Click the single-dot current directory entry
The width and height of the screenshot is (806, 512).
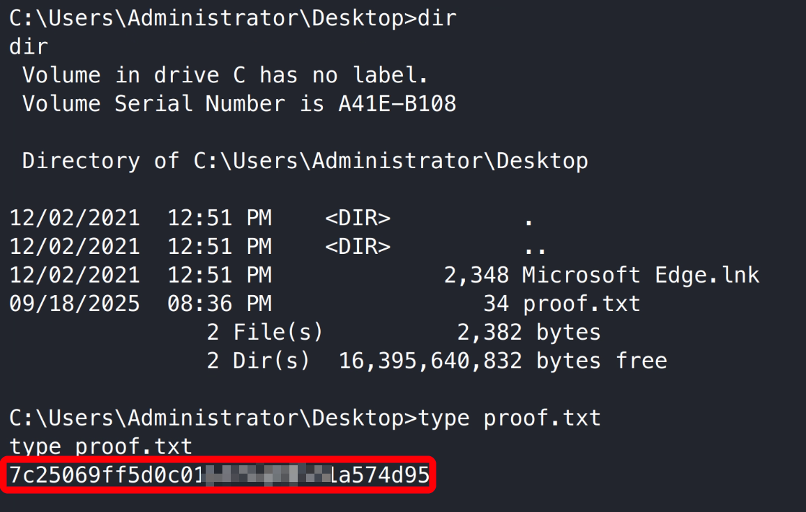click(x=529, y=218)
